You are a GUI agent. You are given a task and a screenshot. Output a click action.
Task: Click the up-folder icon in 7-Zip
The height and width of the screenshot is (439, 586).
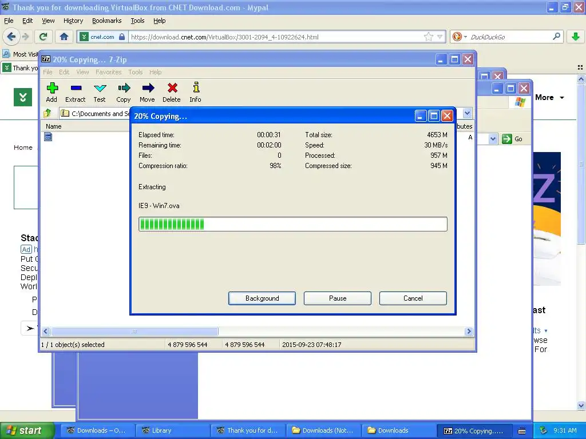point(47,113)
